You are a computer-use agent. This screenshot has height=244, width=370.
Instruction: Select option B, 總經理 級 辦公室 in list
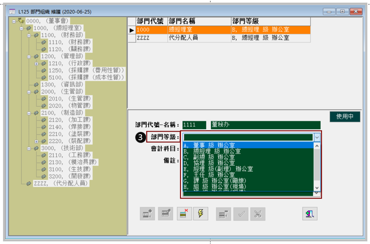pos(248,151)
